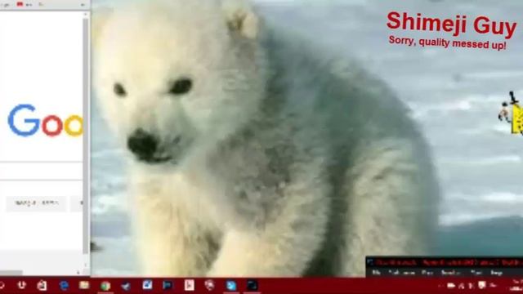Open the taskbar clock and date
523x294 pixels.
click(x=517, y=286)
